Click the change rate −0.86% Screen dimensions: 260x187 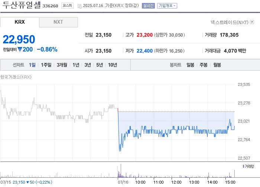pos(47,49)
